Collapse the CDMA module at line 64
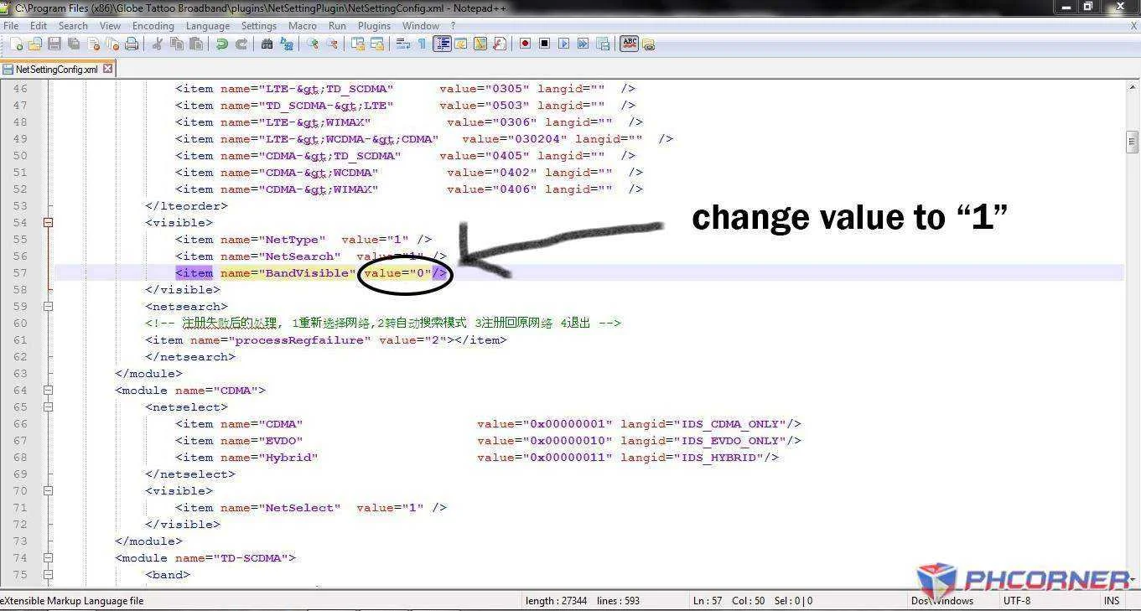1141x611 pixels. (x=48, y=391)
